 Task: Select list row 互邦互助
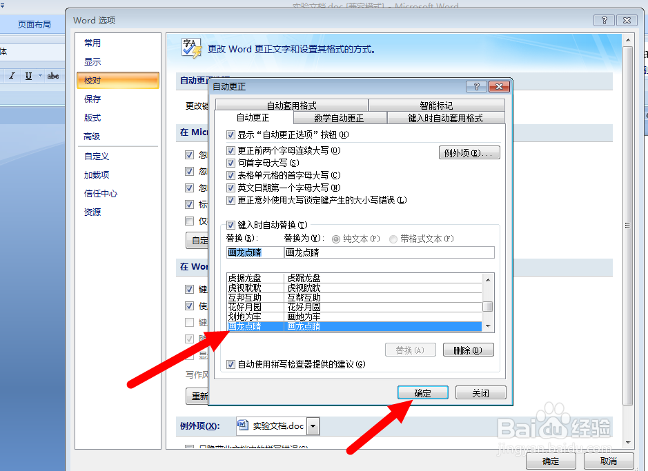point(354,297)
